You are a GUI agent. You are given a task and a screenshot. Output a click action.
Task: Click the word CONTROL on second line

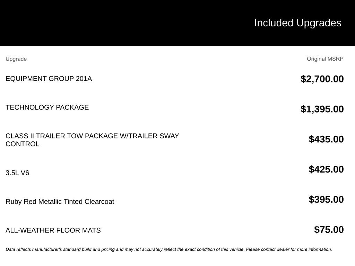[x=23, y=144]
